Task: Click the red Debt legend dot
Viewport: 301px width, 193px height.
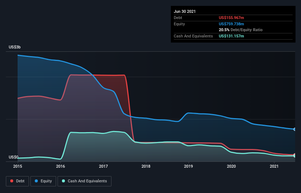Action: pos(12,181)
